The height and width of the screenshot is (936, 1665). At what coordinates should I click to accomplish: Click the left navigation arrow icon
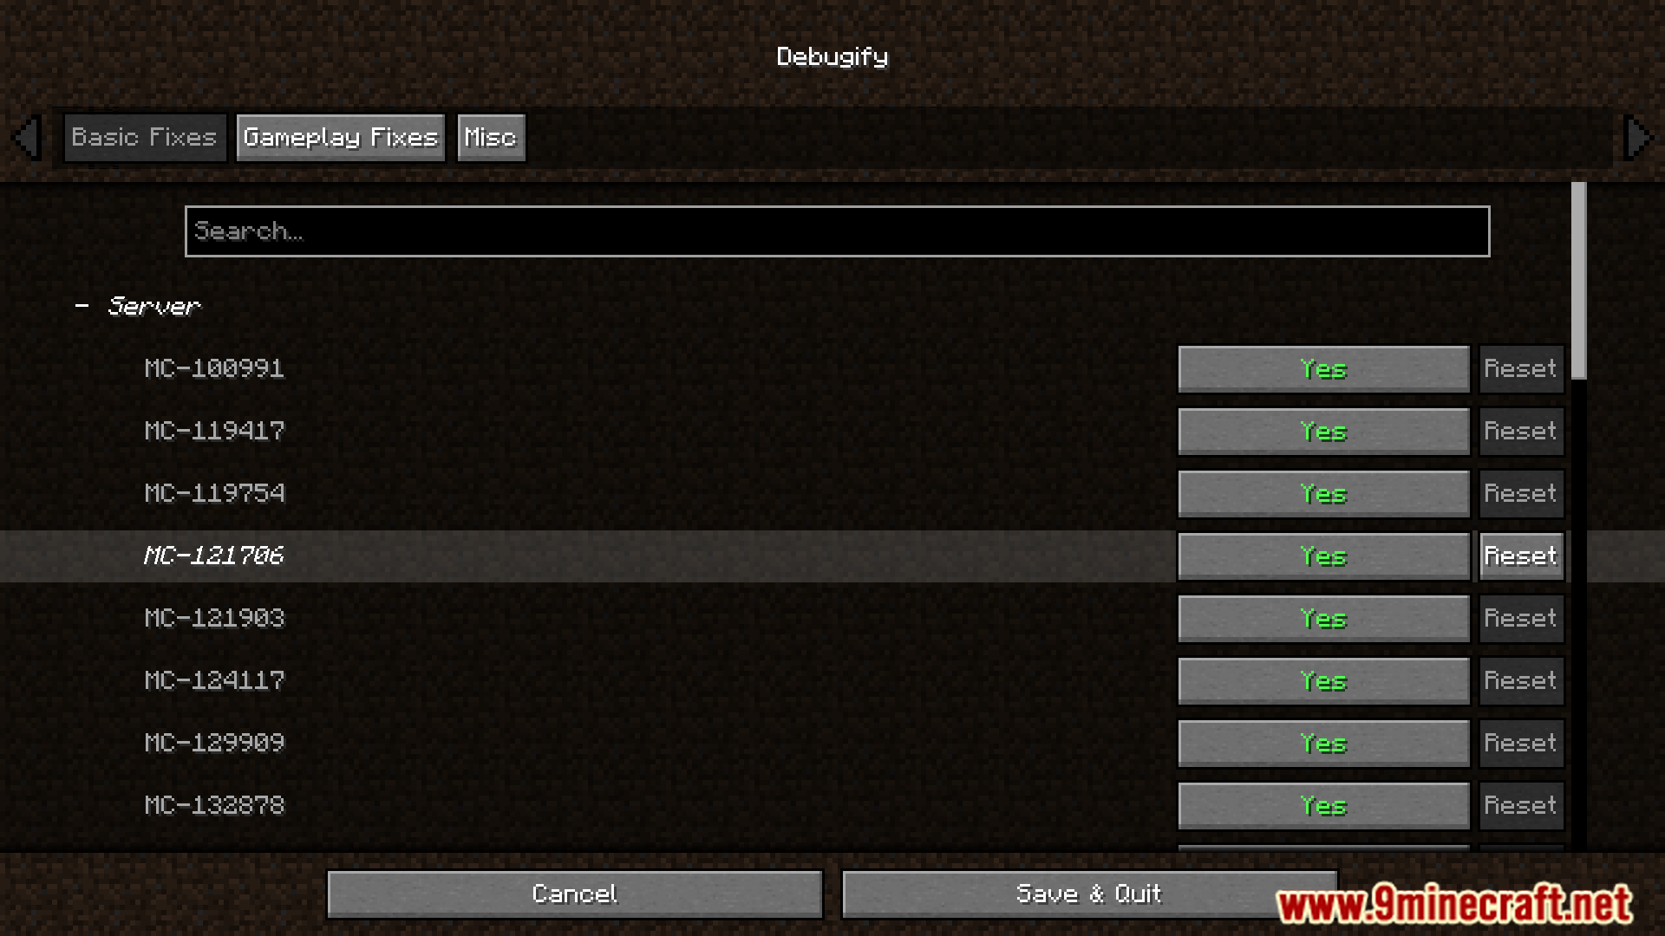click(29, 137)
